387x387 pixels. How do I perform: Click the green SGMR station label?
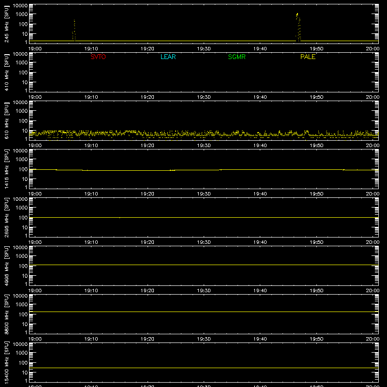click(x=237, y=57)
